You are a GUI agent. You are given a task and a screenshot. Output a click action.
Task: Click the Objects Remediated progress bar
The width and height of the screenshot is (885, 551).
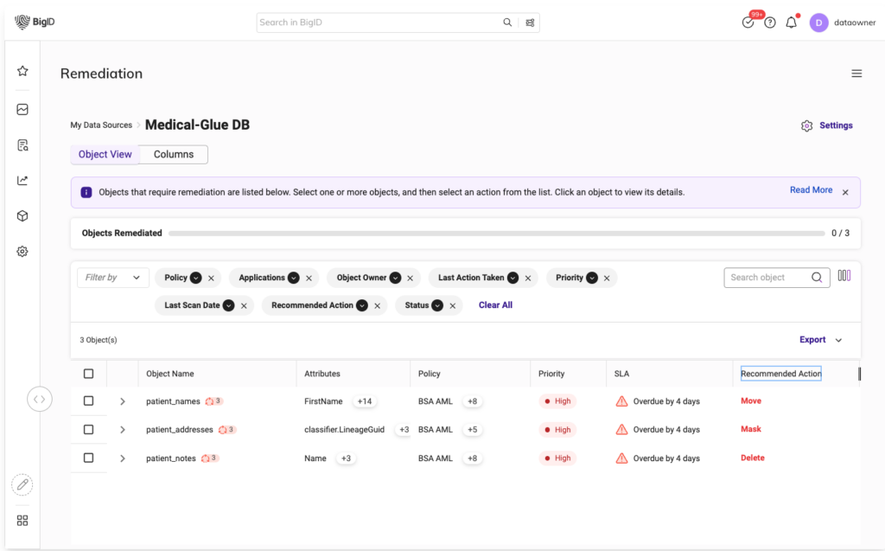click(x=496, y=234)
